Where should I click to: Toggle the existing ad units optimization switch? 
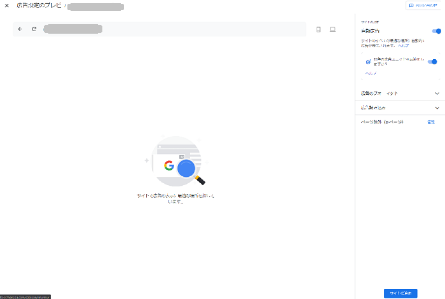click(x=432, y=62)
